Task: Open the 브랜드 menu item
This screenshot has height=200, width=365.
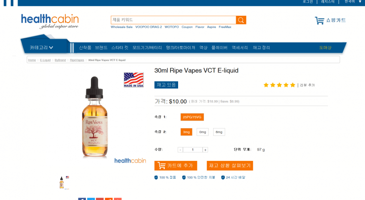Action: point(101,47)
